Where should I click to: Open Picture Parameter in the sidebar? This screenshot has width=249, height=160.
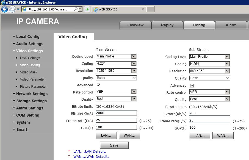click(33, 86)
